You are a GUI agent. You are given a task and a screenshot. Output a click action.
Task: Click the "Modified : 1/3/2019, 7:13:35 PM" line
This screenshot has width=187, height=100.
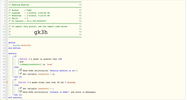(31, 16)
